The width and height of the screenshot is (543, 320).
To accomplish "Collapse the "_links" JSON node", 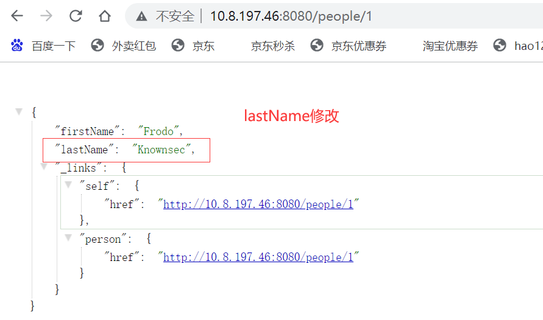I will pyautogui.click(x=43, y=166).
